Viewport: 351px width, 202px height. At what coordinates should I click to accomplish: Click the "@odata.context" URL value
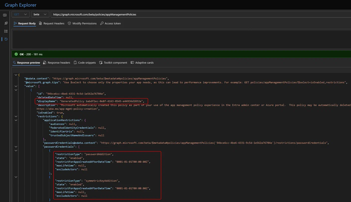tap(110, 78)
